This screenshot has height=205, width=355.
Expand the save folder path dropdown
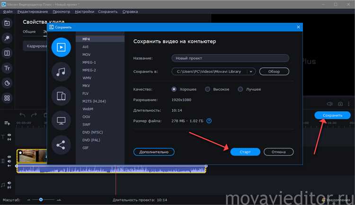pos(251,71)
